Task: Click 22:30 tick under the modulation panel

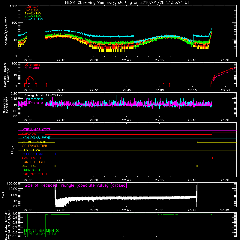Action: click(94, 120)
